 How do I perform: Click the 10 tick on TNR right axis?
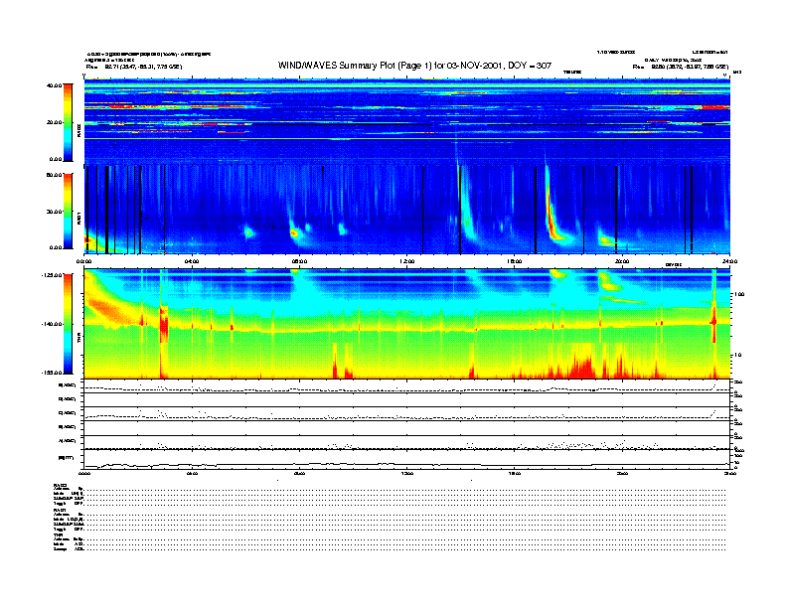click(x=737, y=355)
